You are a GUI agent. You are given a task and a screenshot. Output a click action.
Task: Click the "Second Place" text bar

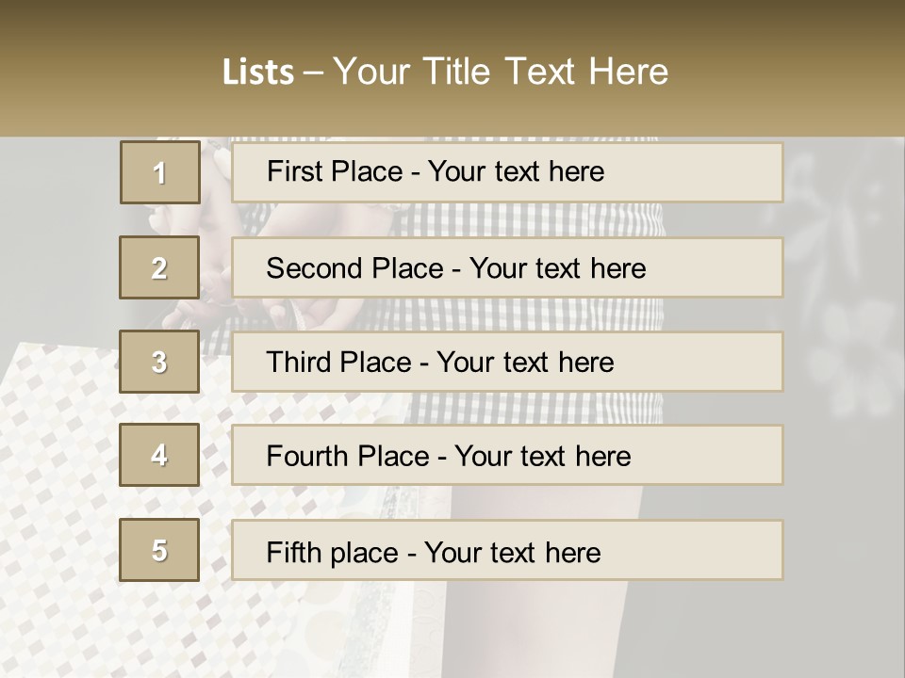click(x=507, y=267)
